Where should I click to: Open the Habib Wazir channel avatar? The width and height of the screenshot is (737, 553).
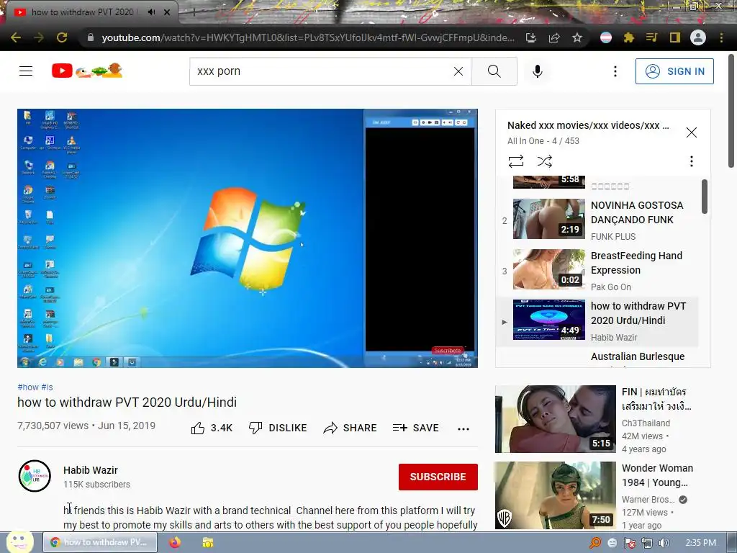35,476
